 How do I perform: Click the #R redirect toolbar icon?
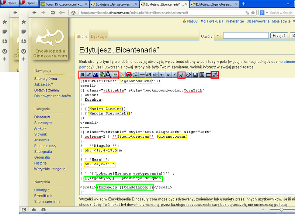click(x=149, y=75)
